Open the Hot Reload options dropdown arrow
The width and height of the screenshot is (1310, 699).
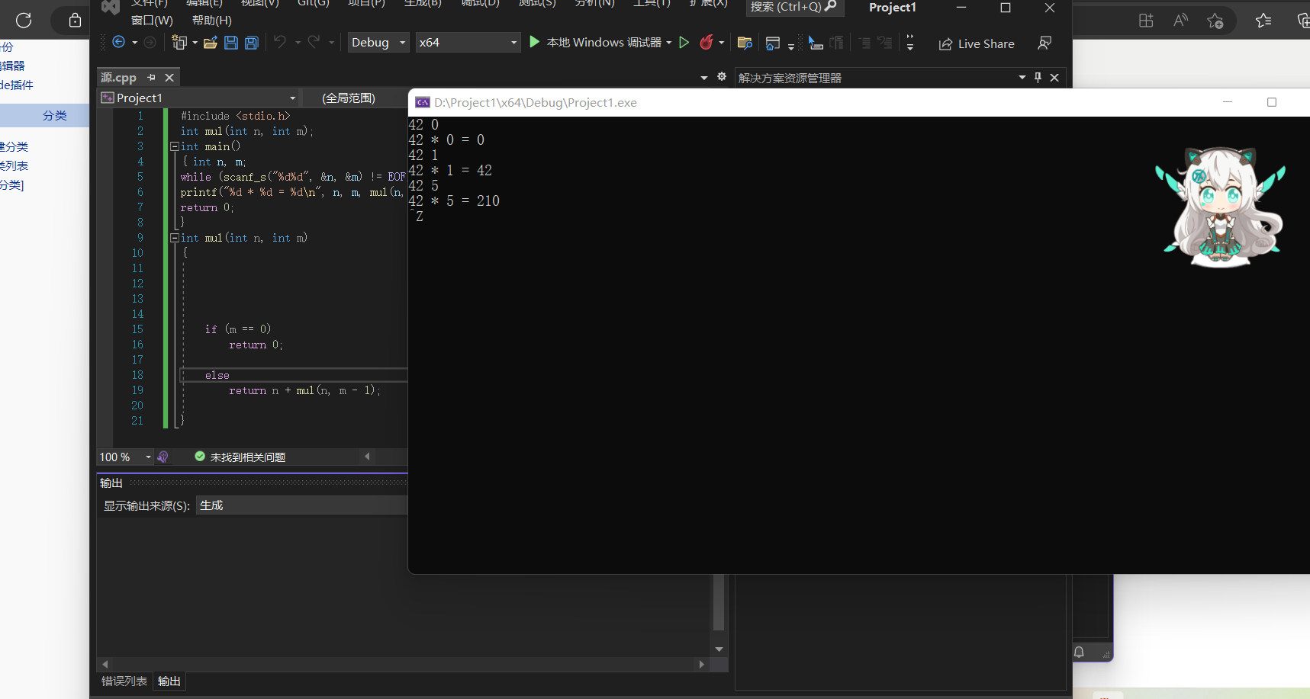722,43
